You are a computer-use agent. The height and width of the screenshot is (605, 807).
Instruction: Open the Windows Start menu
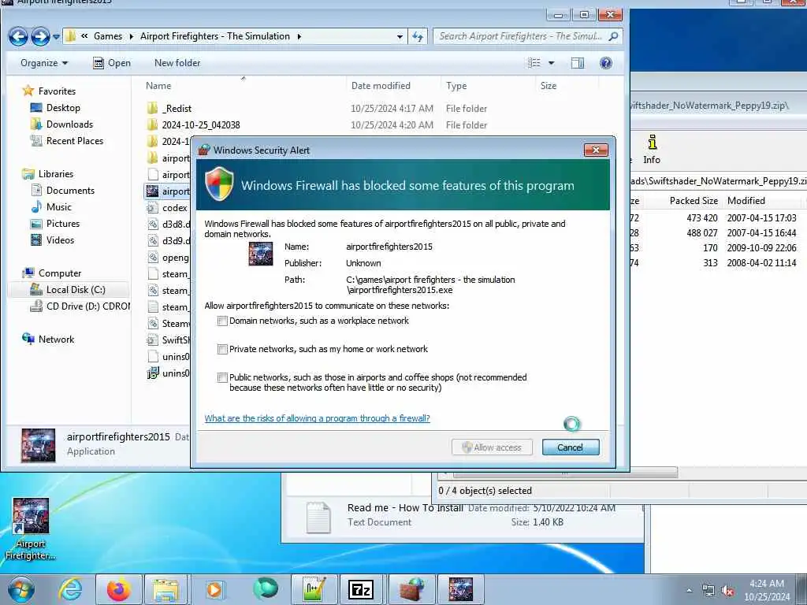tap(21, 589)
